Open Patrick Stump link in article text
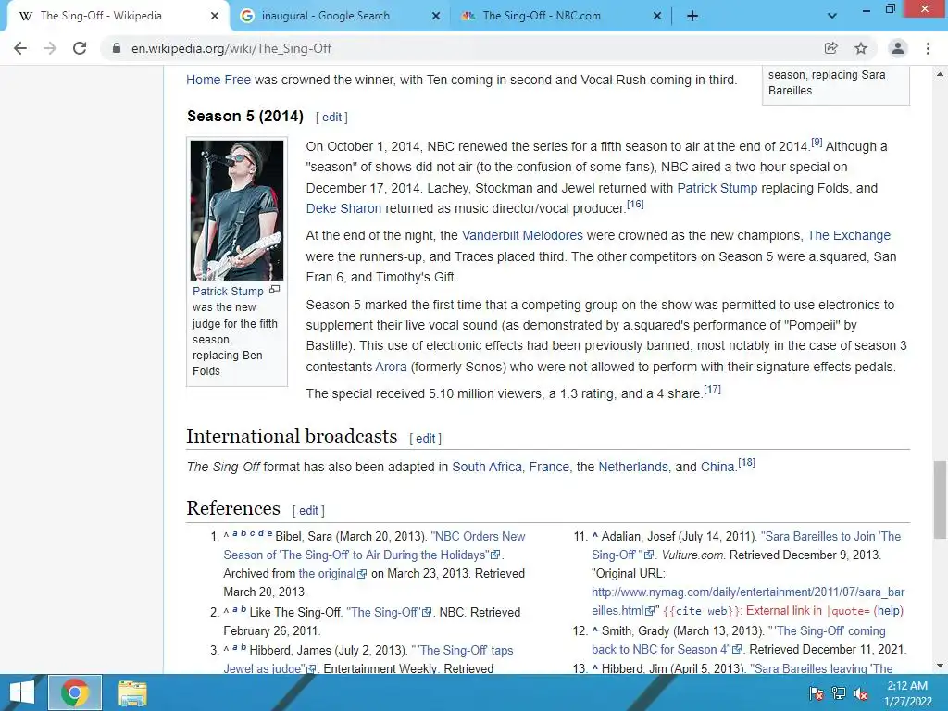 pyautogui.click(x=717, y=188)
